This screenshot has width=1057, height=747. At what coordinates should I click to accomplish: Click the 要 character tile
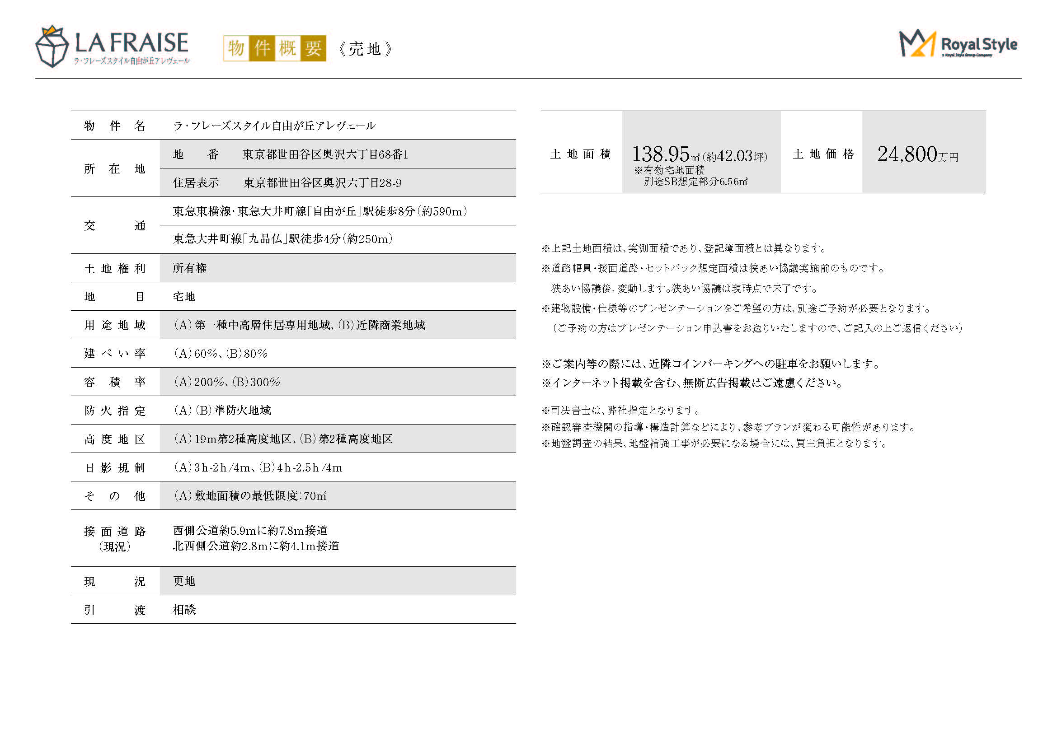coord(314,48)
